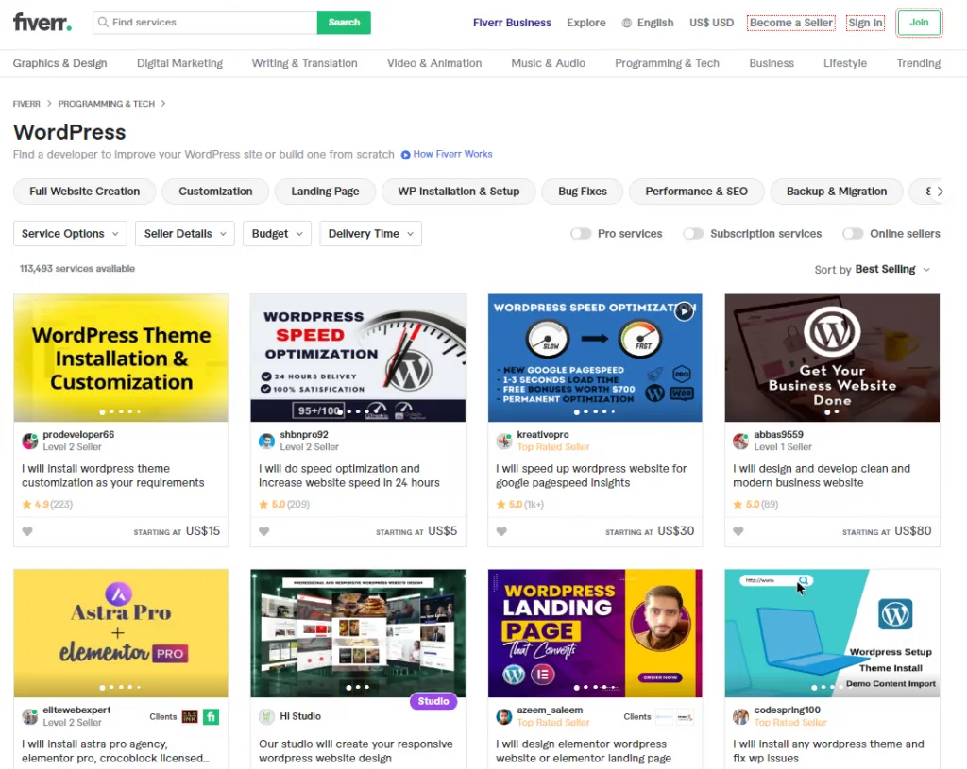Image resolution: width=967 pixels, height=769 pixels.
Task: Open 'speed up wordpress website' gig title
Action: (591, 476)
